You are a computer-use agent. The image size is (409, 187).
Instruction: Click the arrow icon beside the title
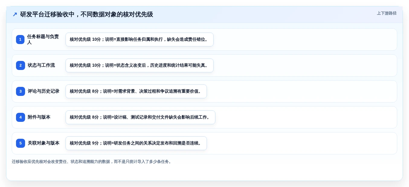15,14
